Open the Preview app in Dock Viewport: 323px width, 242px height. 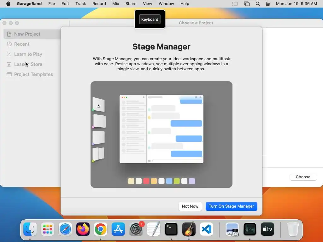point(232,229)
